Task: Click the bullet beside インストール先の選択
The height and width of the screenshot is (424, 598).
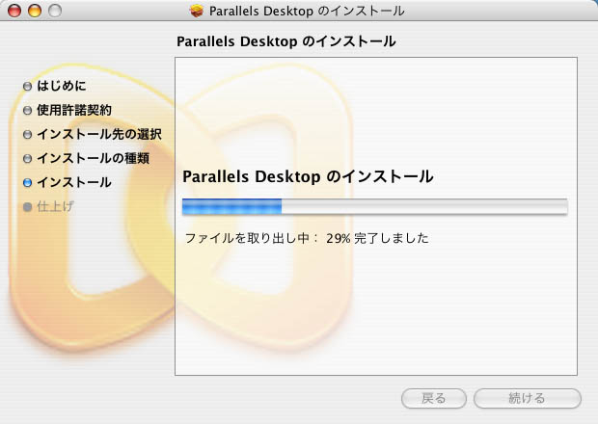Action: pos(28,134)
